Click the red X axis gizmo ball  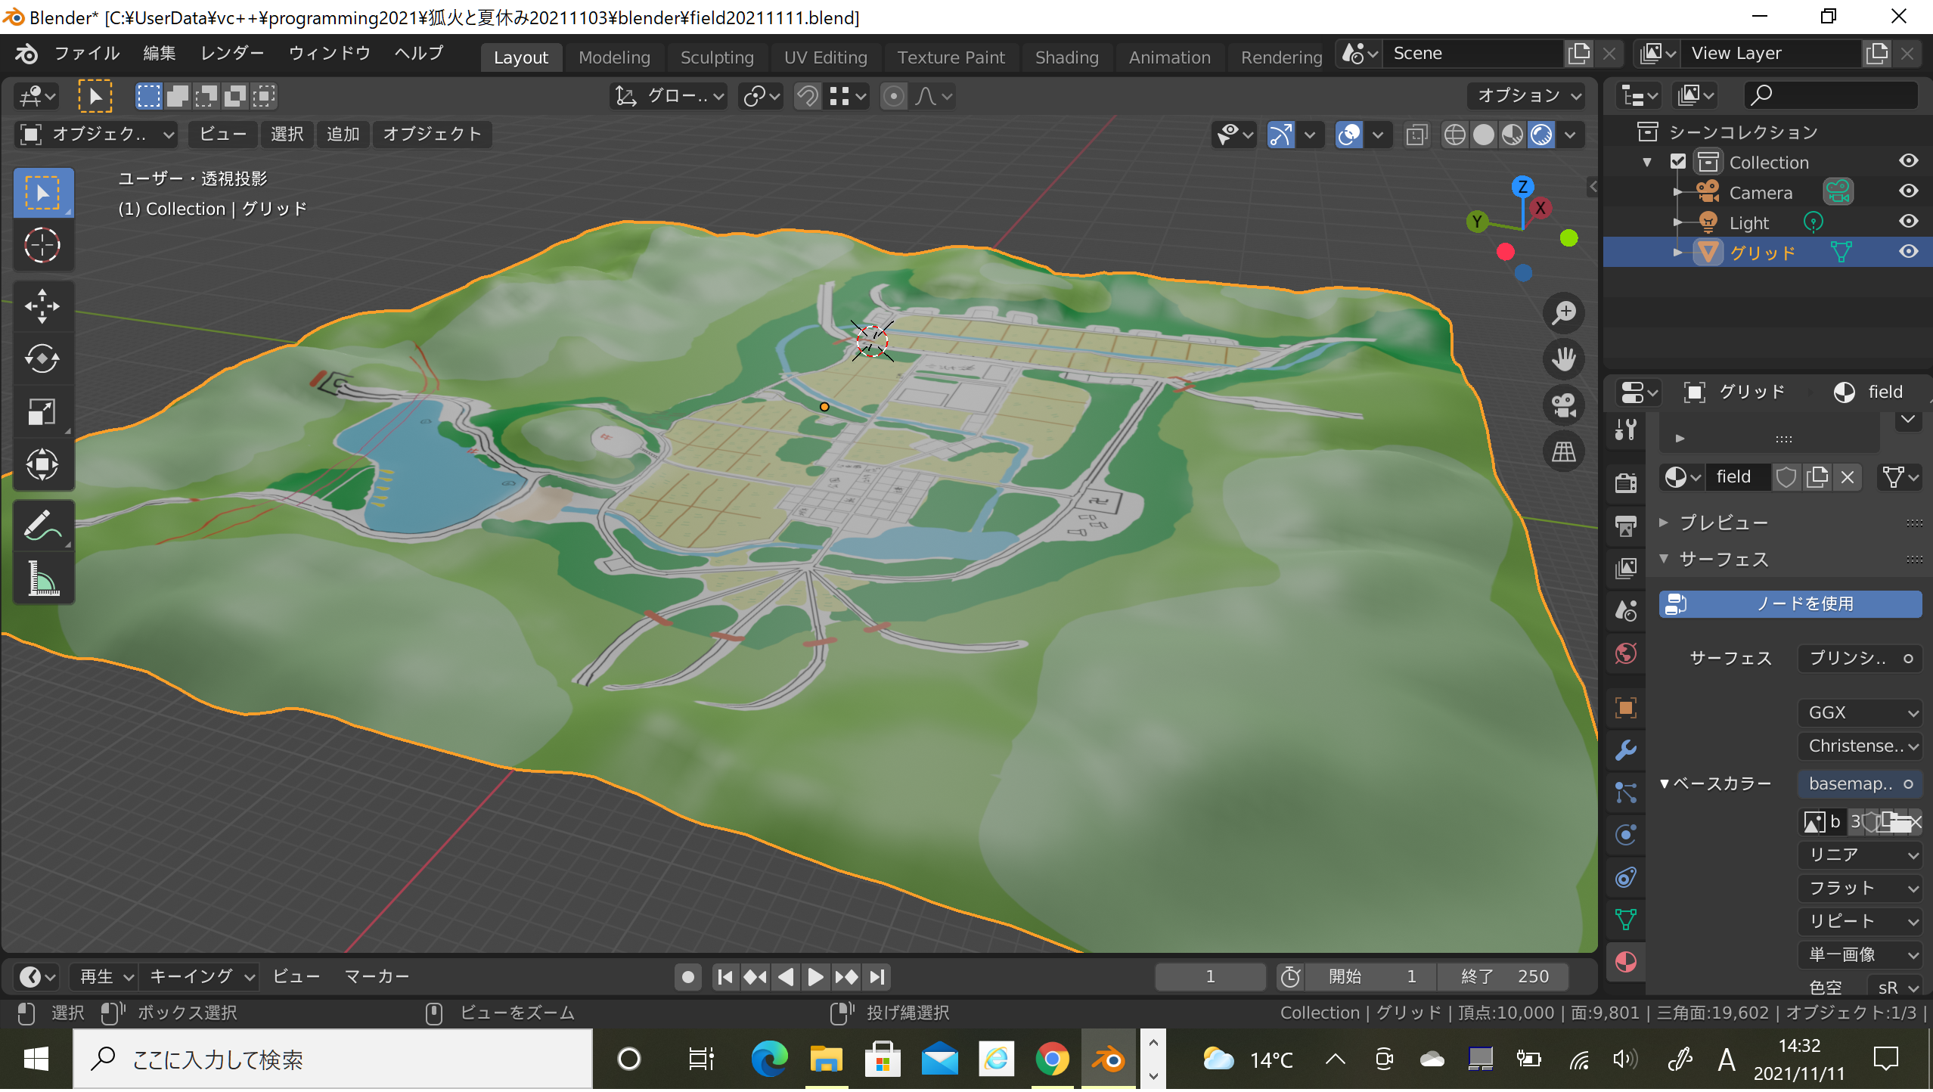point(1540,208)
